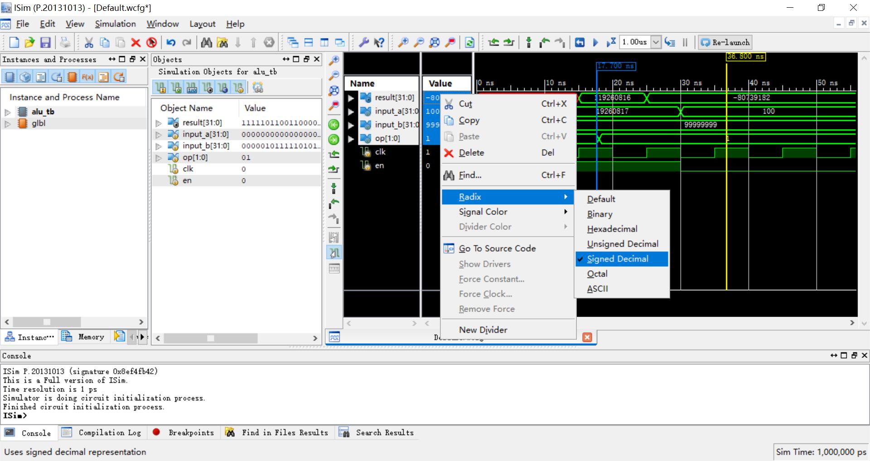Click the Cut scissors toolbar icon
The width and height of the screenshot is (870, 461).
coord(89,43)
